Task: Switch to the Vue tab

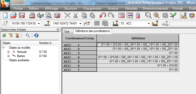Action: (x=68, y=32)
